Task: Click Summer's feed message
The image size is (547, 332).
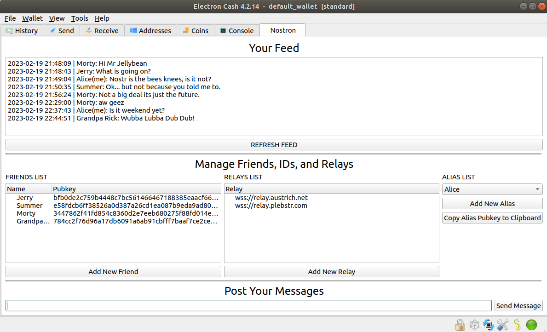Action: pos(114,87)
